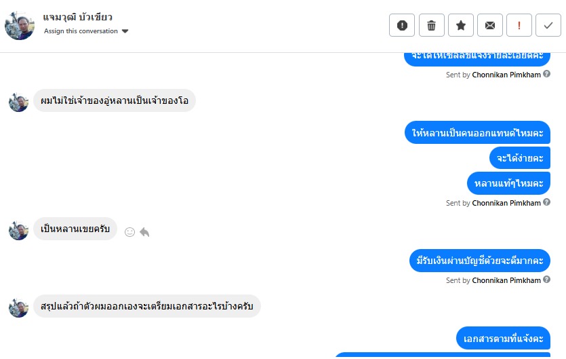Open the customer name in the header
This screenshot has width=566, height=359.
point(77,17)
